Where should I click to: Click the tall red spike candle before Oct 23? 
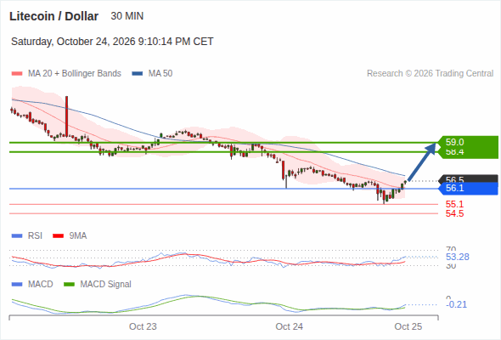[x=67, y=116]
